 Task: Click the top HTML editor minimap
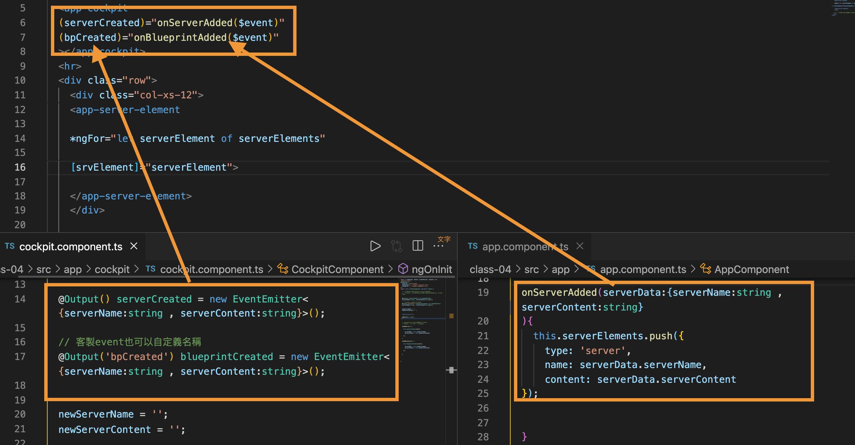pyautogui.click(x=843, y=8)
